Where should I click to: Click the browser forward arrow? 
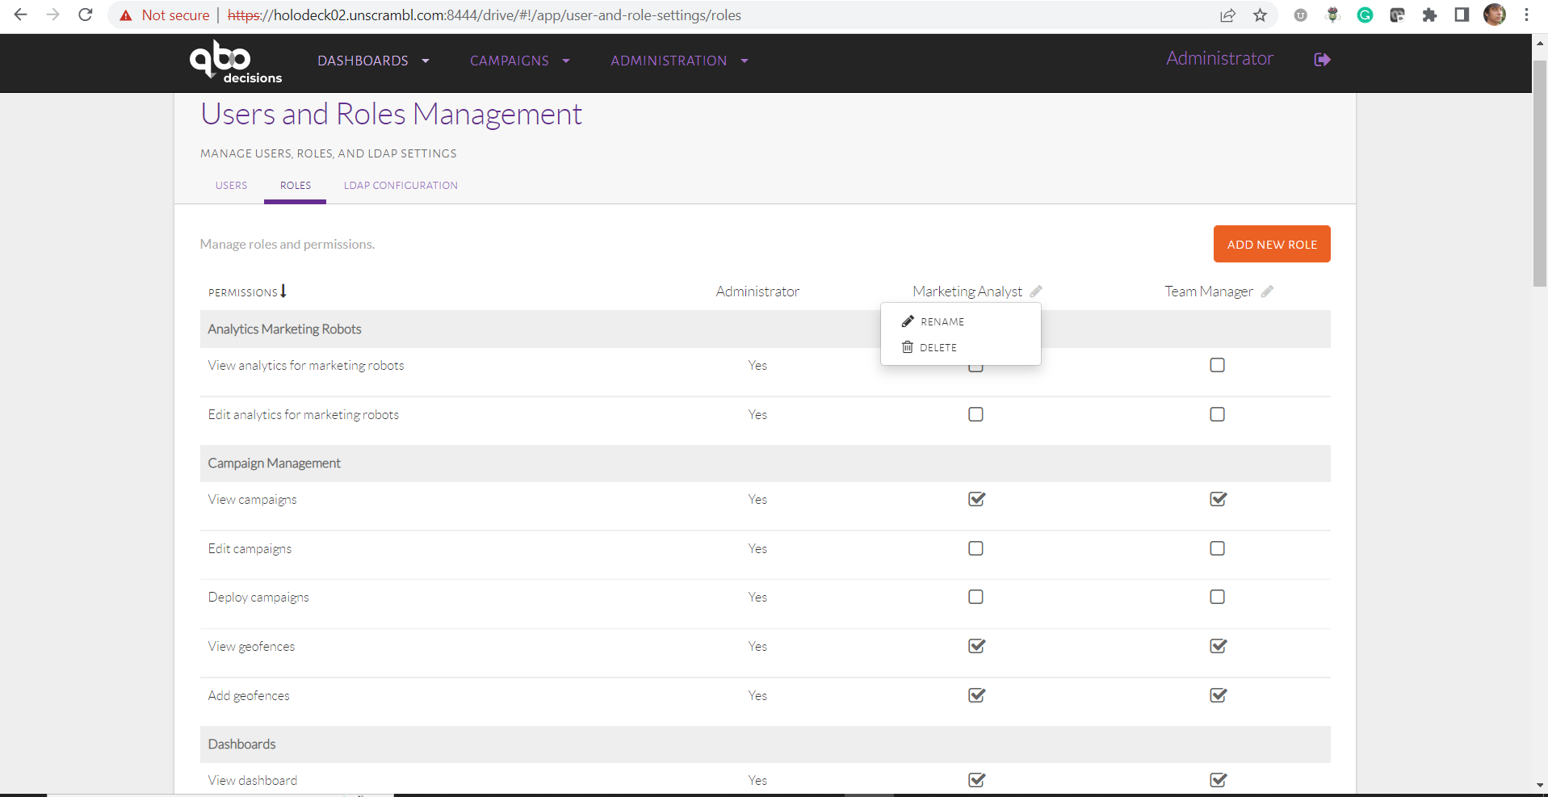click(x=53, y=15)
